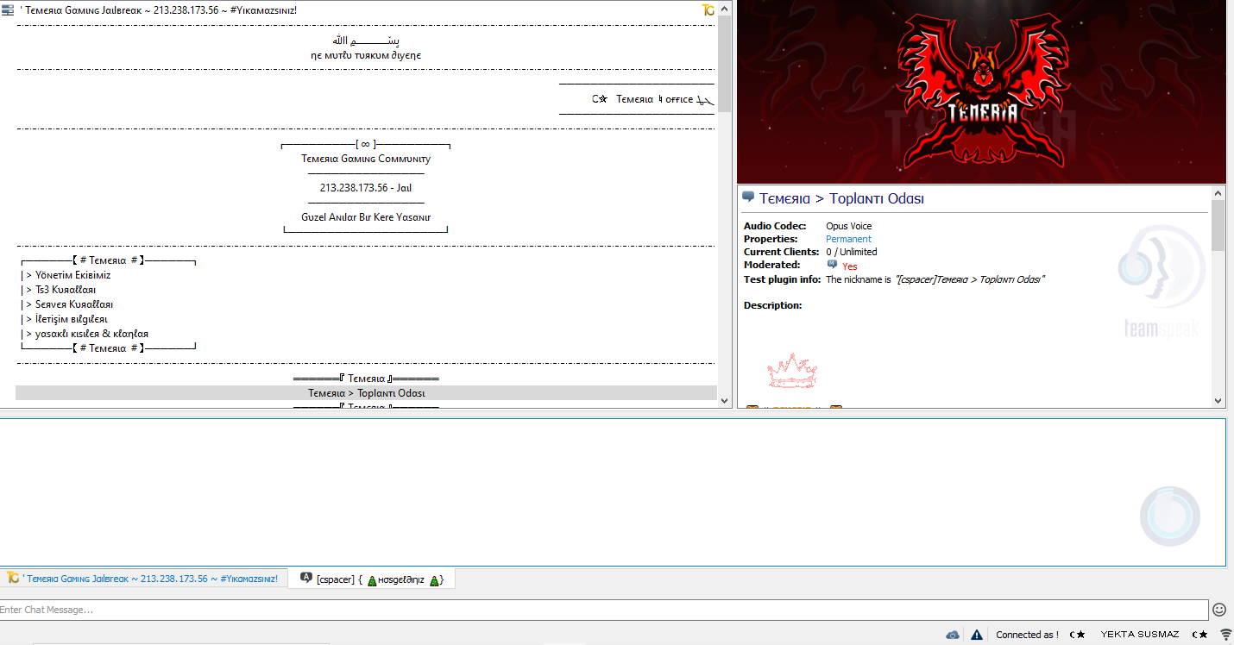This screenshot has width=1234, height=645.
Task: Select the Temeria > Toplantı Odası channel
Action: click(366, 393)
